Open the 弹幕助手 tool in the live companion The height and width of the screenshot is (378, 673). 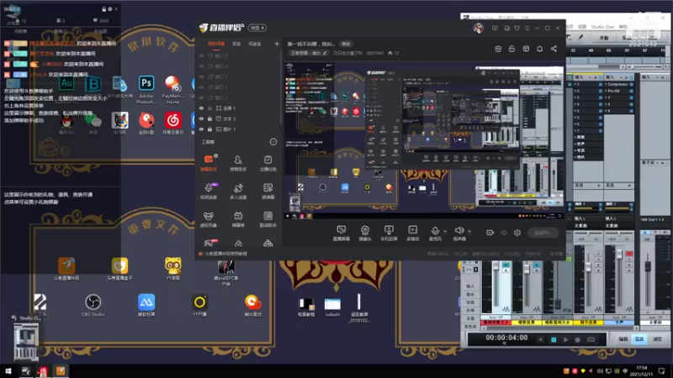(209, 163)
